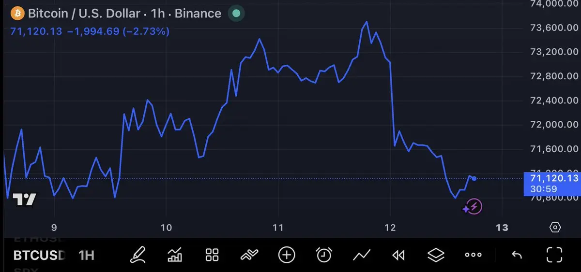The image size is (581, 272).
Task: Open the indicators and strategies icon
Action: (249, 255)
